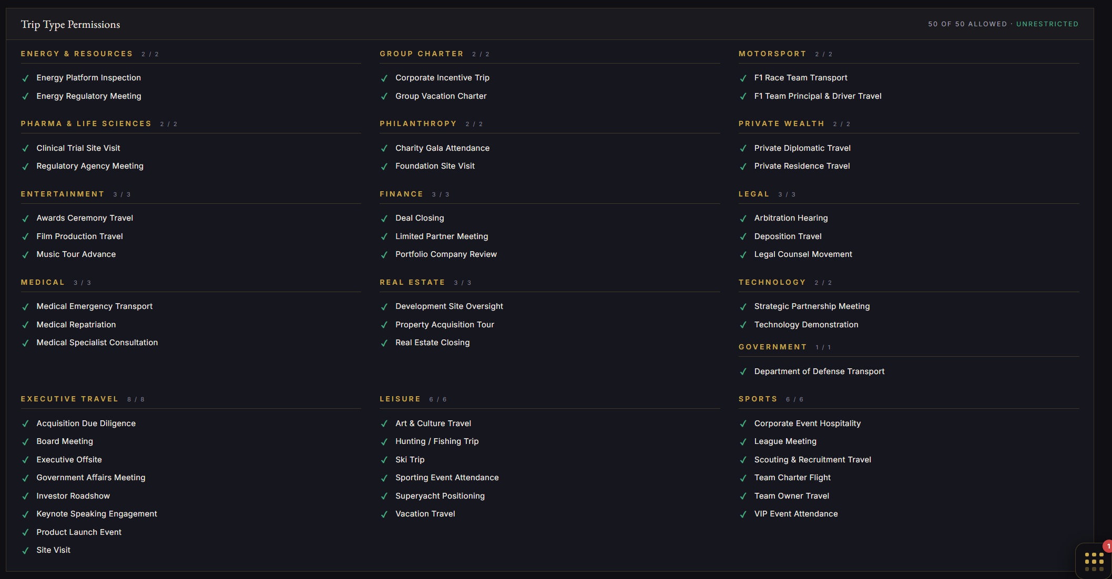Click checkmark next to Ski Trip
This screenshot has height=579, width=1112.
point(384,460)
